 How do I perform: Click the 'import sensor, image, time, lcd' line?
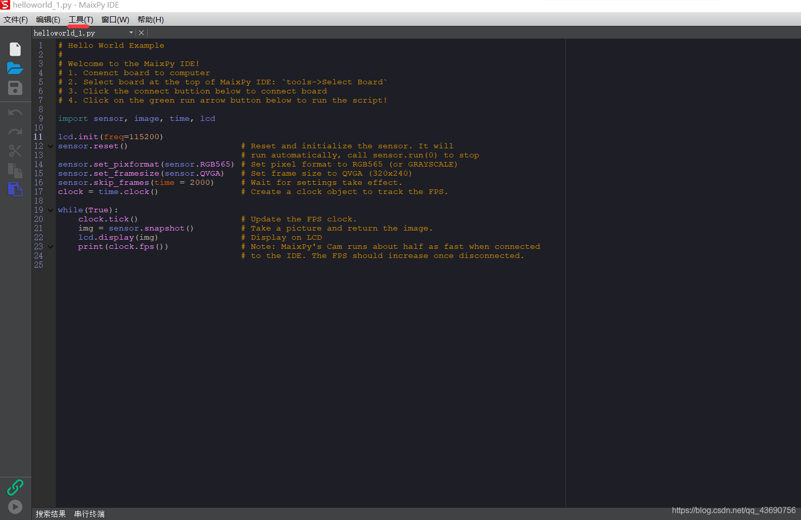coord(137,119)
